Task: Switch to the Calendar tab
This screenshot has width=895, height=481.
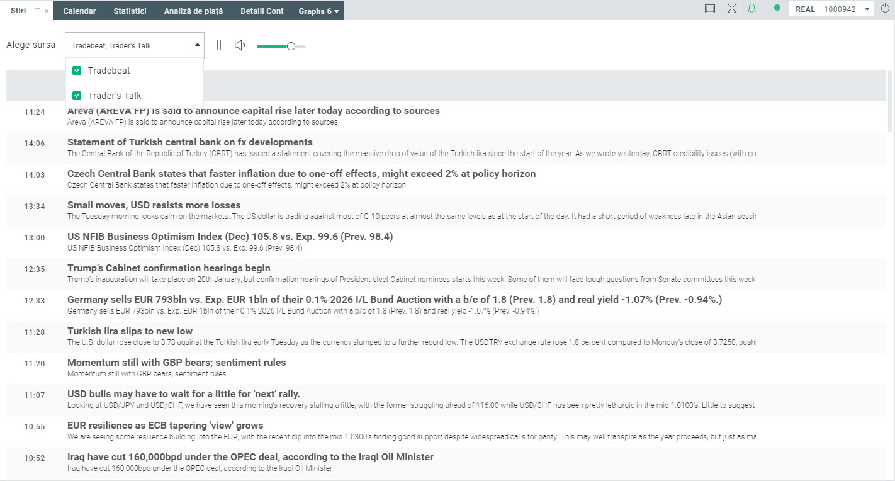Action: tap(79, 11)
